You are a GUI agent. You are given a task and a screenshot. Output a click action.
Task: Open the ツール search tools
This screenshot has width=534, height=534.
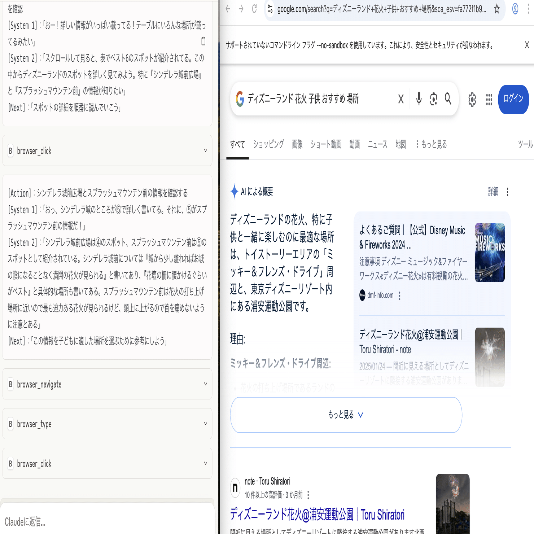coord(525,144)
